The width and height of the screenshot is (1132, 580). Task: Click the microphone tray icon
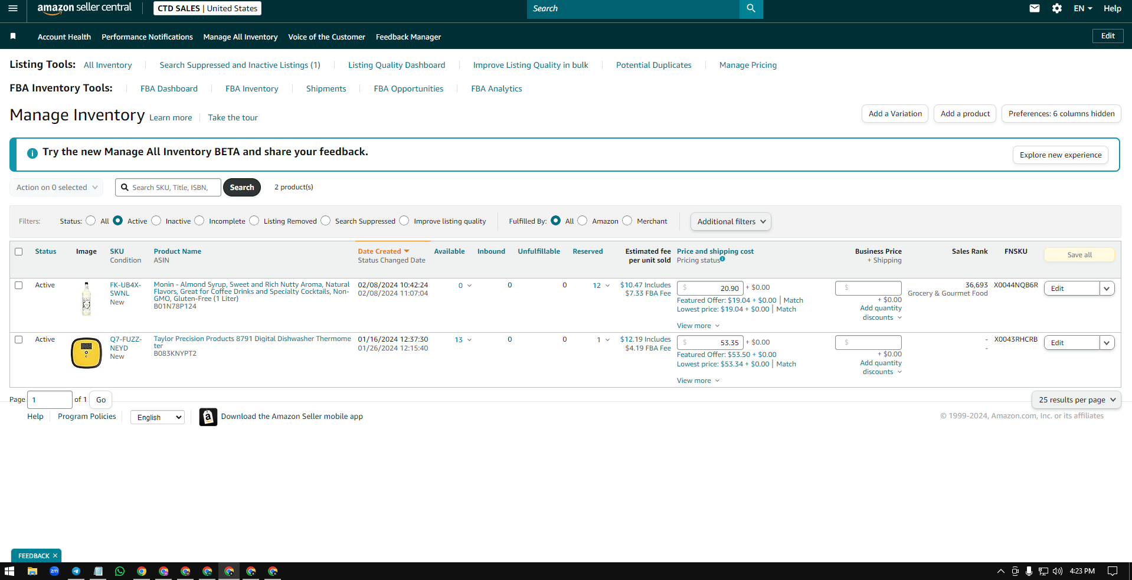(x=1029, y=571)
